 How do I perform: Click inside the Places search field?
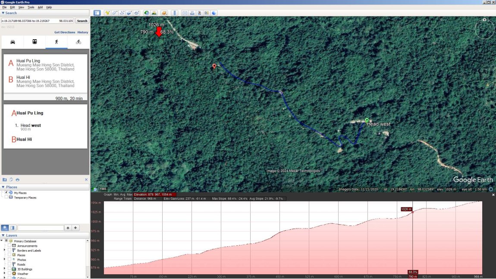(x=41, y=227)
